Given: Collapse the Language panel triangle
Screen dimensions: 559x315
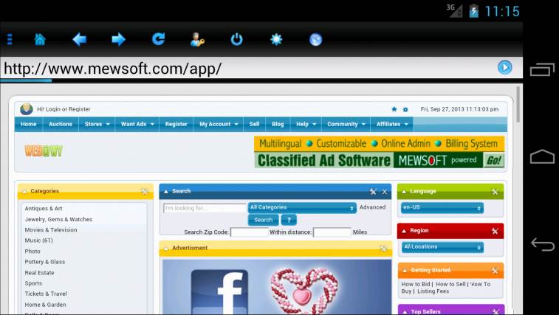Looking at the screenshot, I should 404,191.
